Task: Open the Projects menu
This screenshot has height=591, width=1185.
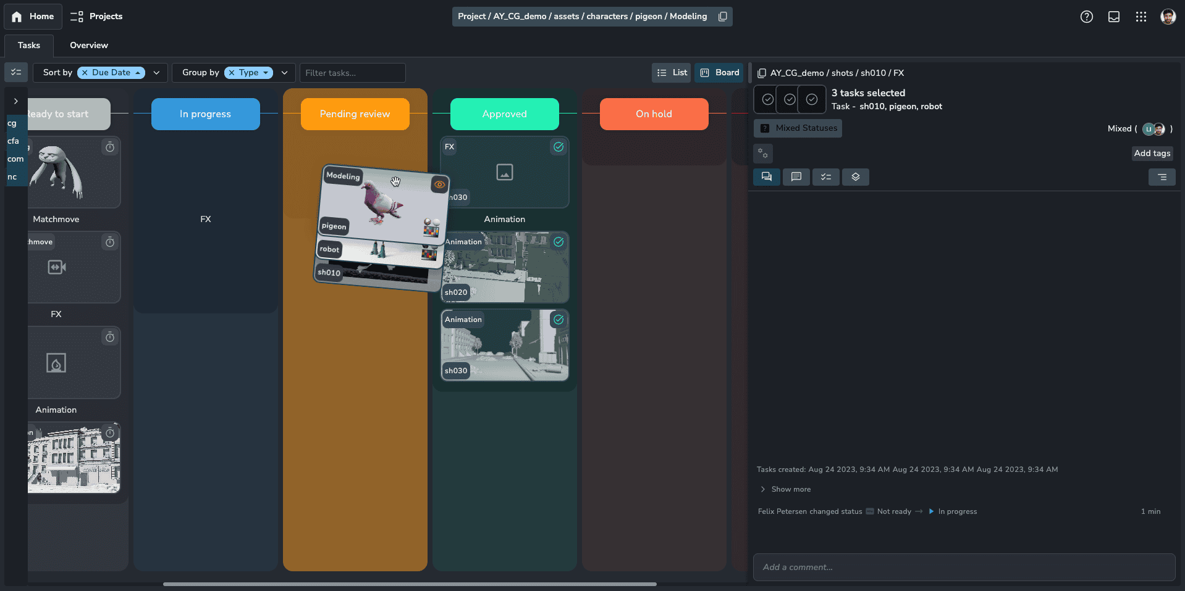Action: [96, 17]
